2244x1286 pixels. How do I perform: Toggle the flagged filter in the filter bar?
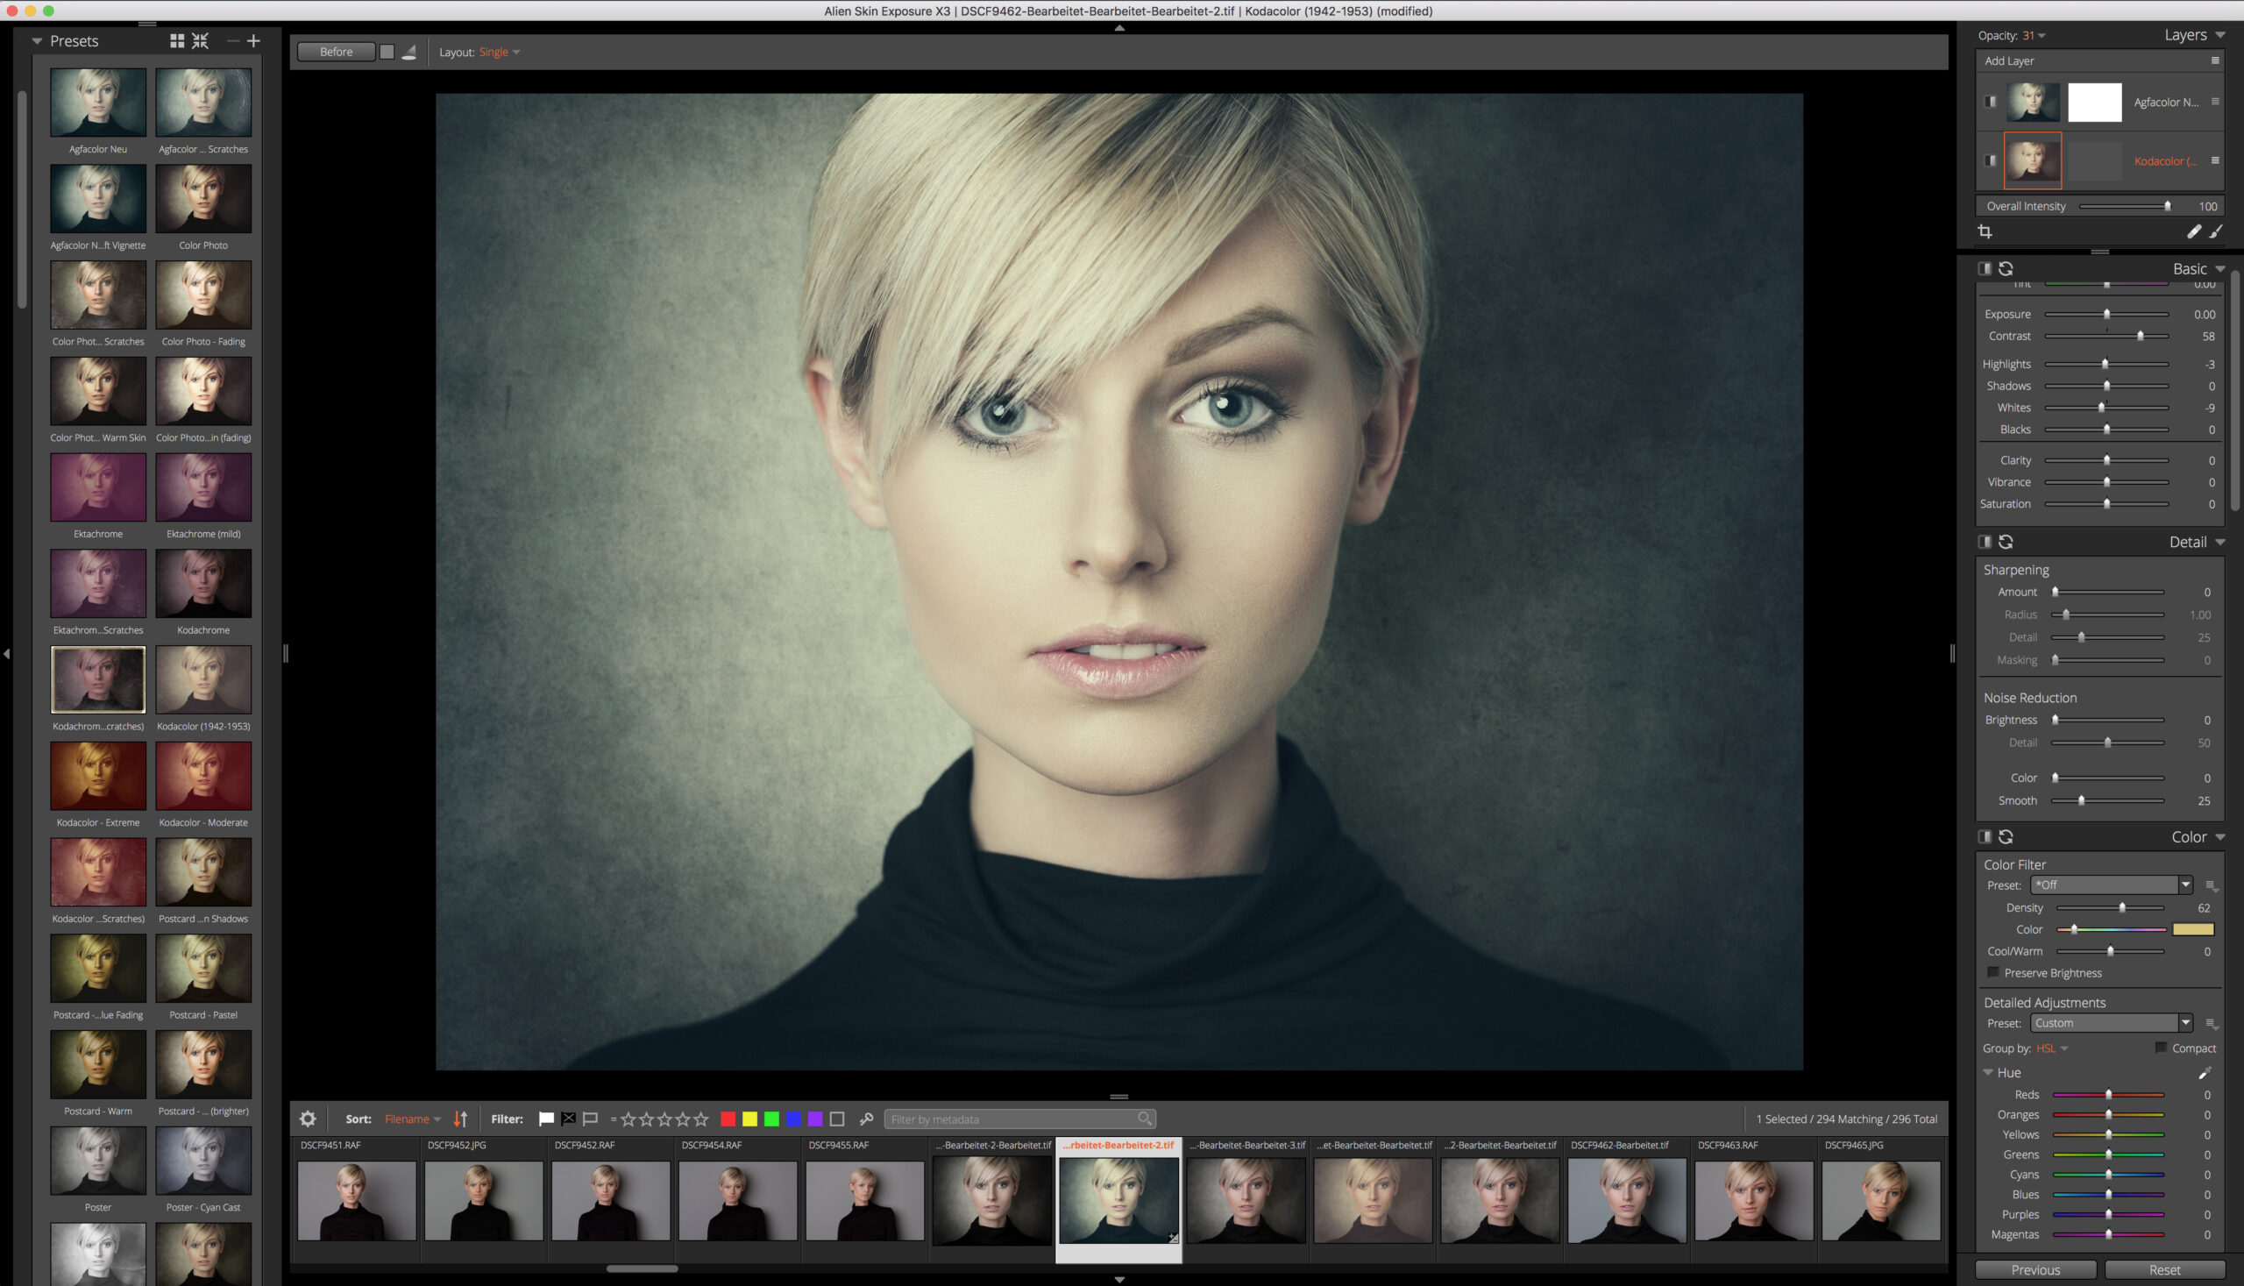click(548, 1119)
